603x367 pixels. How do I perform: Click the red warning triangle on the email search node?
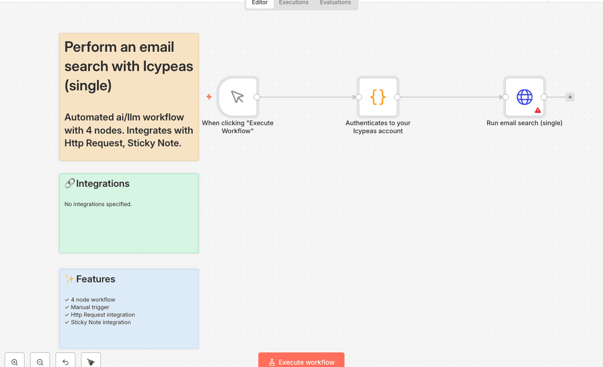tap(538, 110)
